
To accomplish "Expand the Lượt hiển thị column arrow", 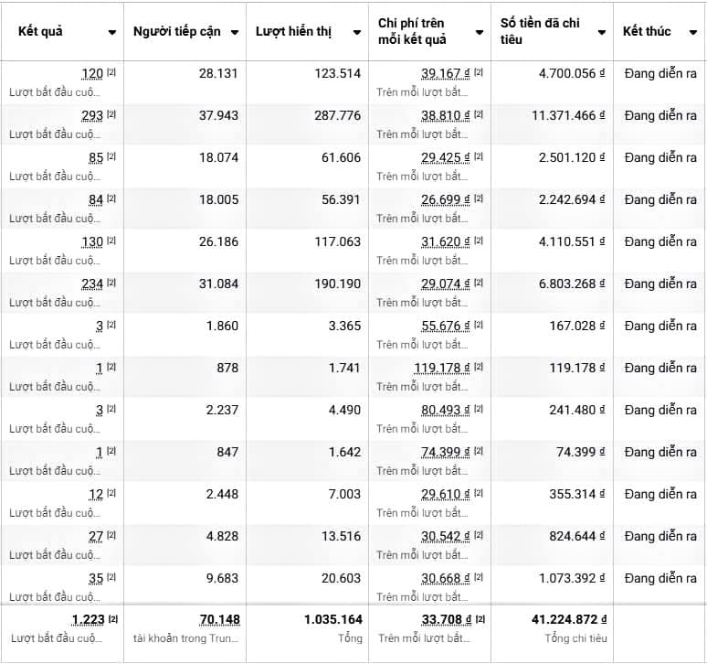I will [x=356, y=32].
